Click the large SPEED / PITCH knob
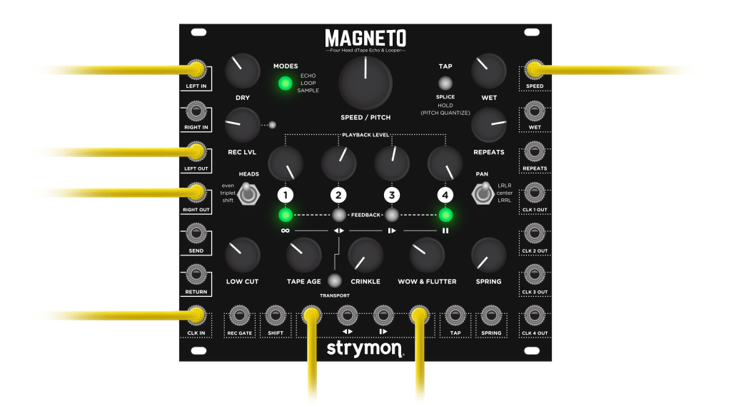Screen dimensions: 731x411 [x=365, y=83]
